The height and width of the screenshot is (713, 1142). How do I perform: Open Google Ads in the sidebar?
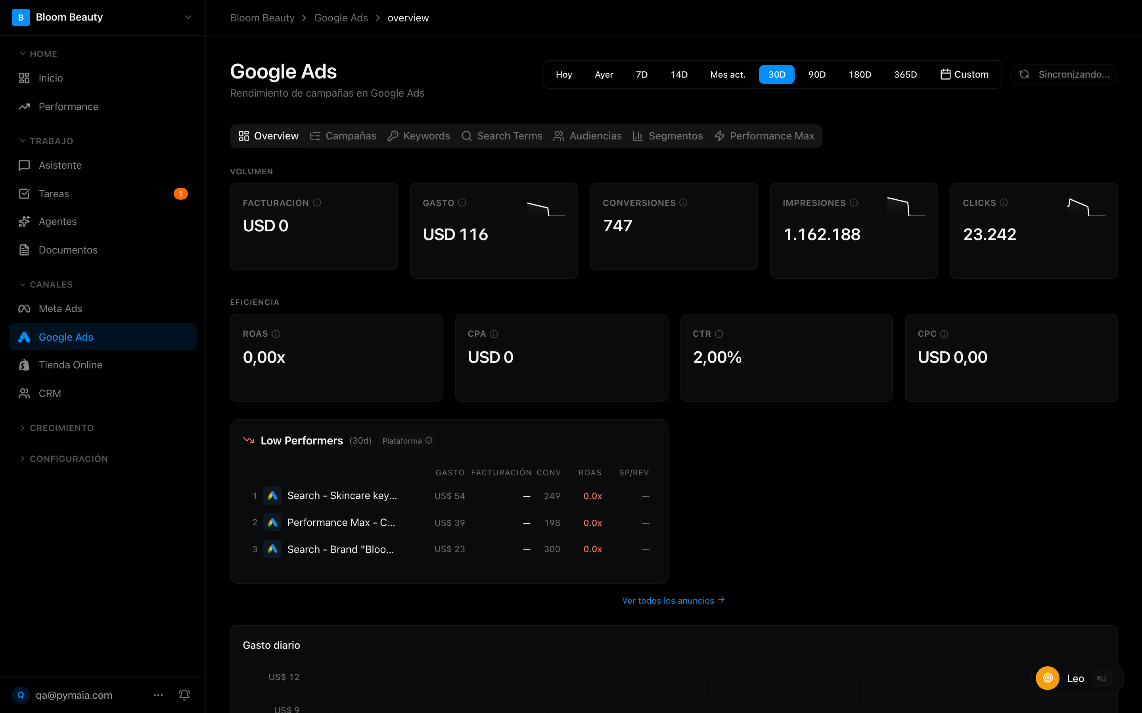coord(103,337)
